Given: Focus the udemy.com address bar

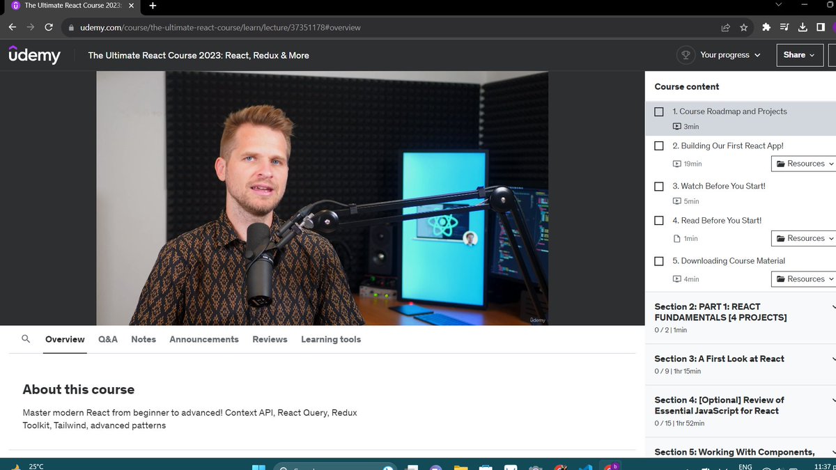Looking at the screenshot, I should [390, 28].
